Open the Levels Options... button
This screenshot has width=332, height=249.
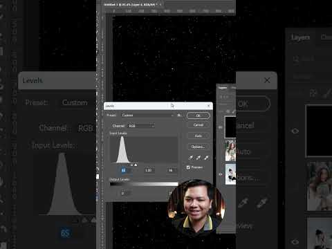pyautogui.click(x=199, y=147)
